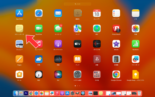The height and width of the screenshot is (97, 155).
Task: Open the Trash in the Dock
Action: tap(139, 93)
